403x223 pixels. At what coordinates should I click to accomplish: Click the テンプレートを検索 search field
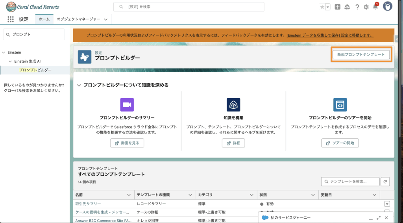tap(350, 182)
